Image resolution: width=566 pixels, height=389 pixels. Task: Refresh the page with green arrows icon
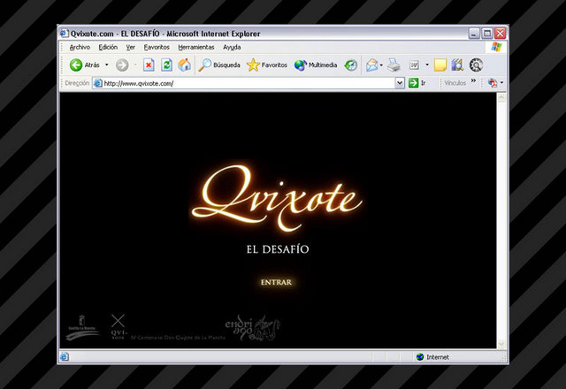[x=166, y=65]
